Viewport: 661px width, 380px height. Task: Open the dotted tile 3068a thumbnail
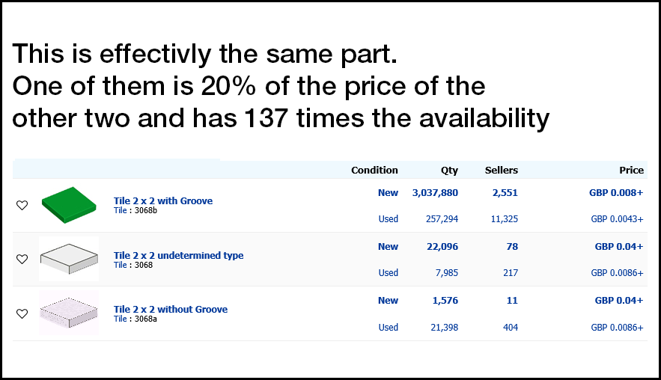pyautogui.click(x=69, y=313)
